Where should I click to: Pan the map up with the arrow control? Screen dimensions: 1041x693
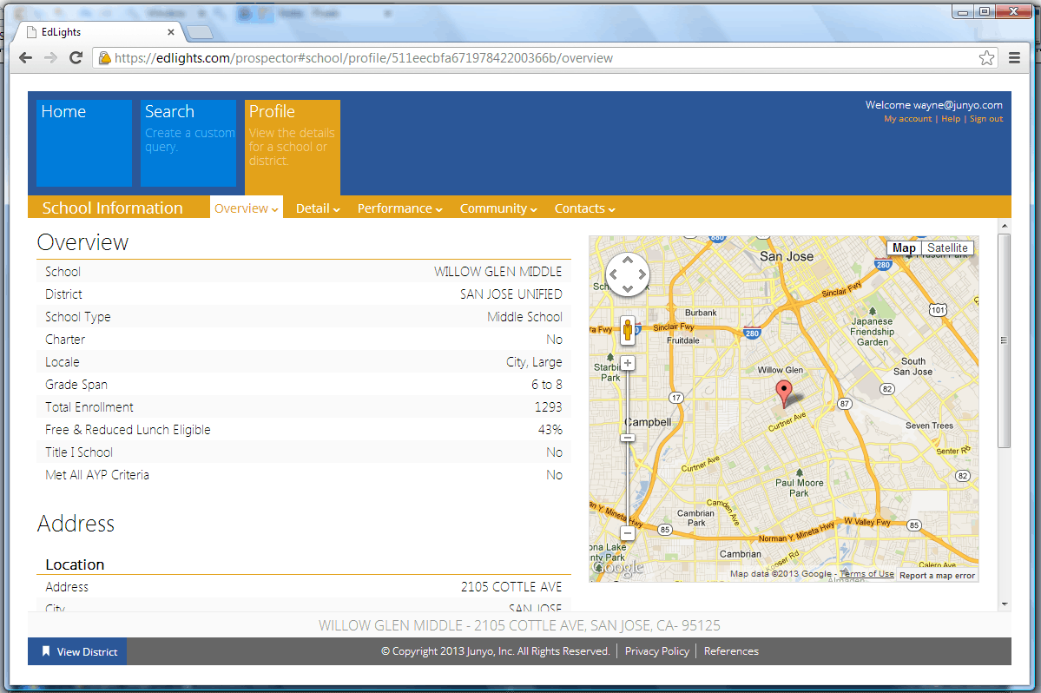(628, 261)
